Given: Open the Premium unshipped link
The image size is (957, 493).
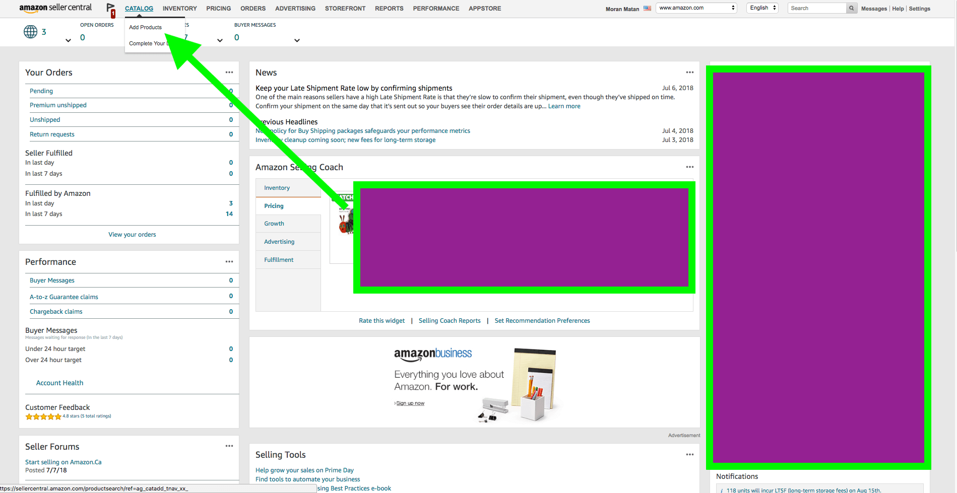Looking at the screenshot, I should pyautogui.click(x=58, y=105).
